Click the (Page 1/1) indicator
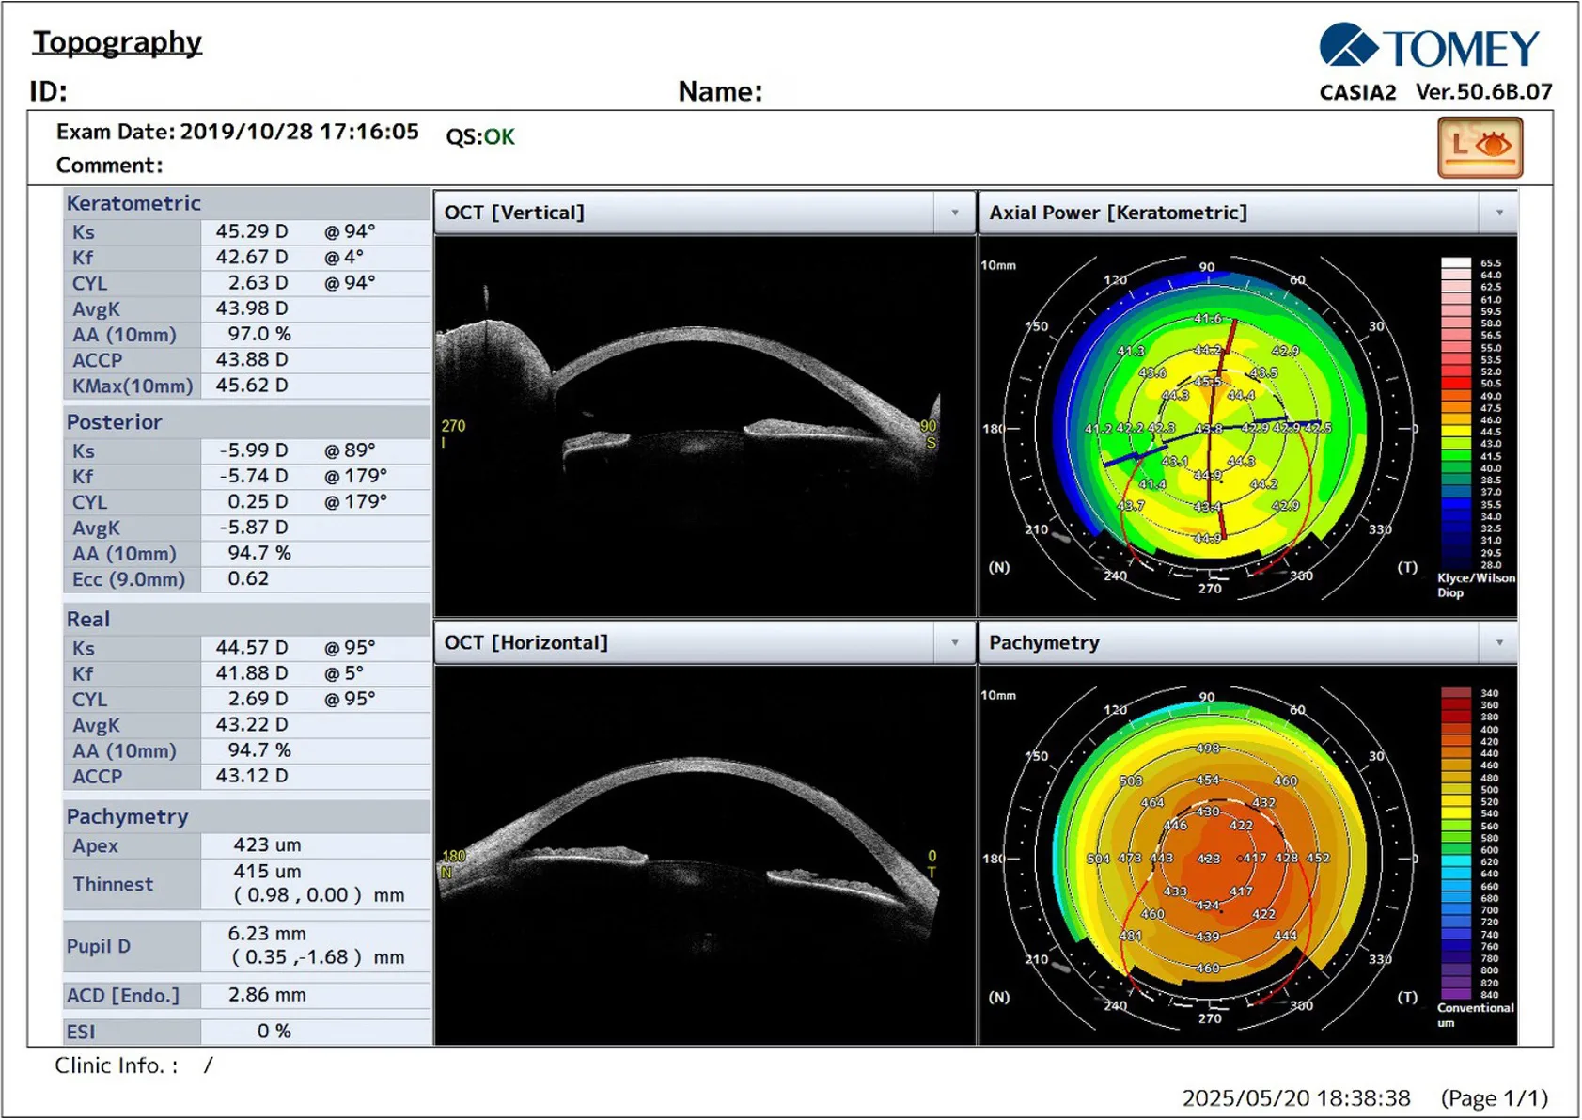 tap(1495, 1098)
